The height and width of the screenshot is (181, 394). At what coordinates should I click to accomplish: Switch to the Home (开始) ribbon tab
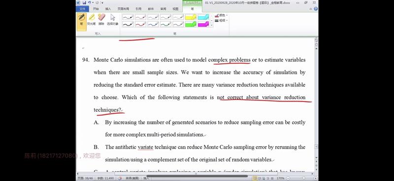pyautogui.click(x=96, y=9)
